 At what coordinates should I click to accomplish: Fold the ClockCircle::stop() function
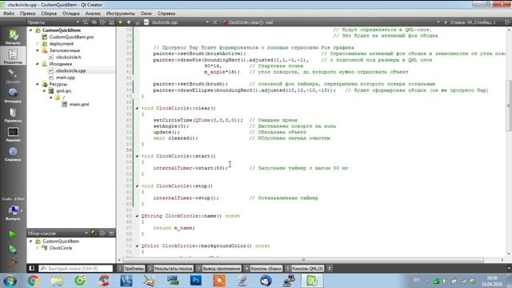[x=137, y=186]
